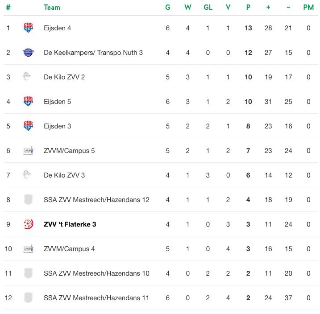Click the Eijsden 4 club logo
The image size is (320, 314).
[x=28, y=28]
